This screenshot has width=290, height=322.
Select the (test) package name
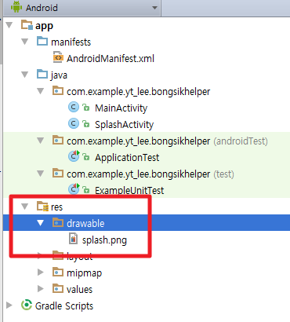point(139,174)
